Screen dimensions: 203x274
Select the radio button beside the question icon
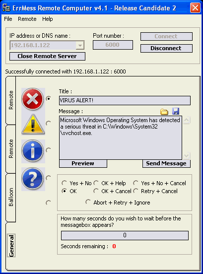(x=48, y=178)
